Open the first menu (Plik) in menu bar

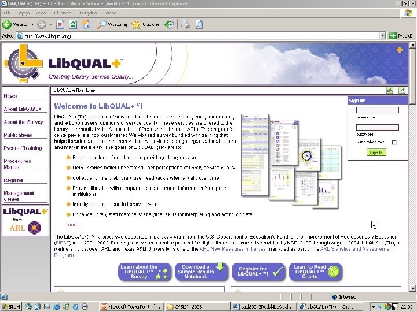coord(7,13)
